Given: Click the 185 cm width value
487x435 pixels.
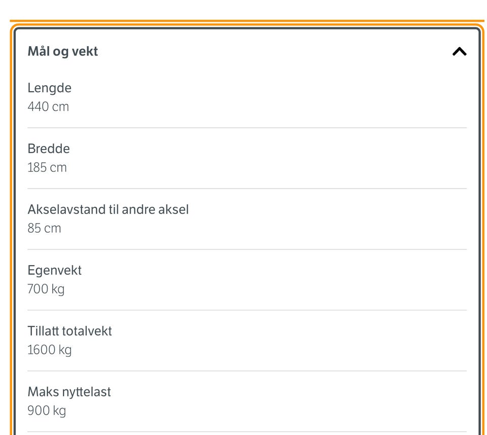Looking at the screenshot, I should (x=47, y=167).
